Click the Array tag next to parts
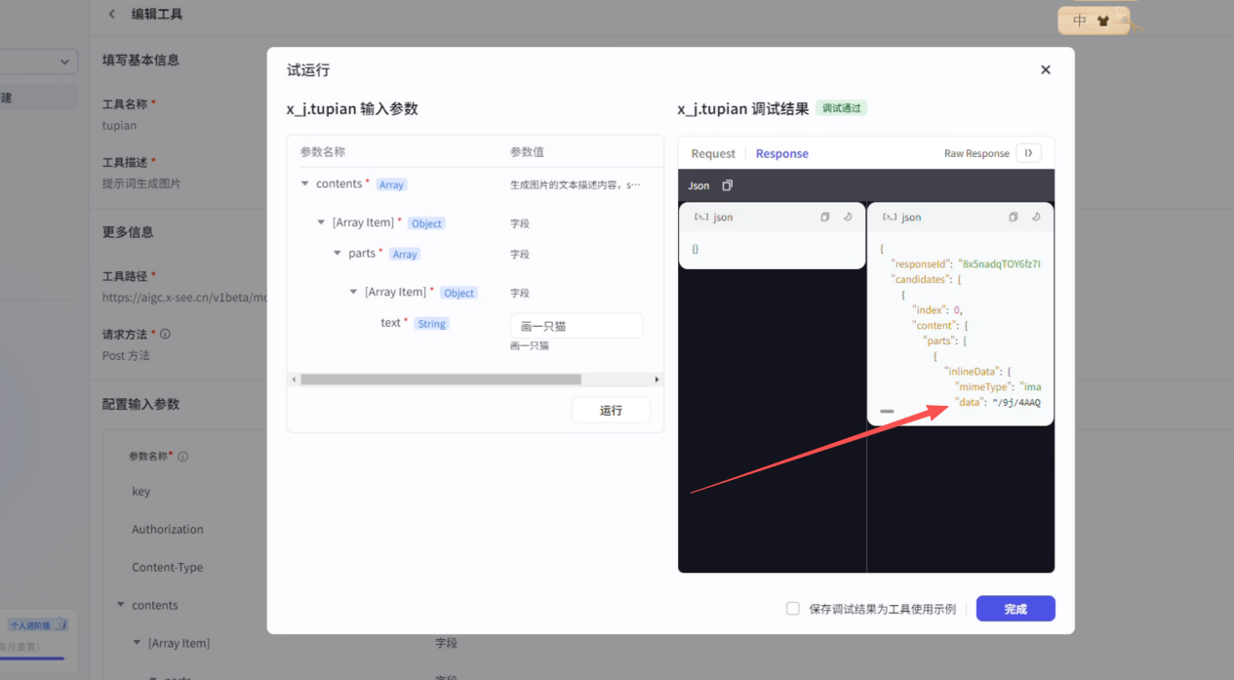Screen dimensions: 1234x680 click(405, 254)
